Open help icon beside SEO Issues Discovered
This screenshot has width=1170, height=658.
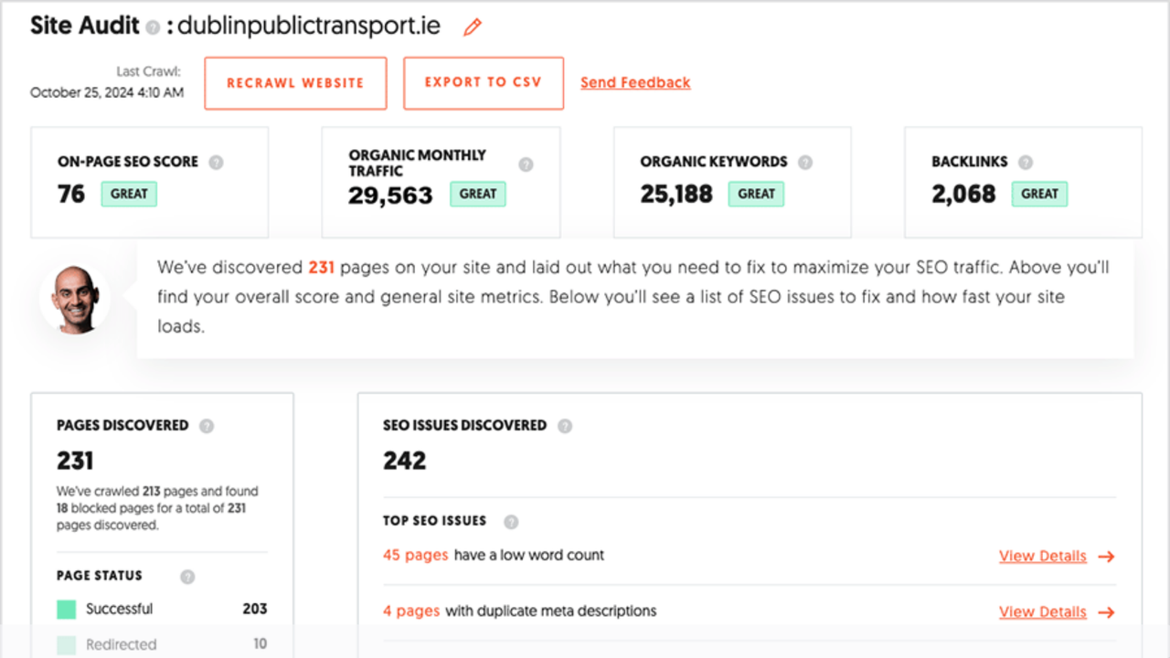tap(565, 426)
